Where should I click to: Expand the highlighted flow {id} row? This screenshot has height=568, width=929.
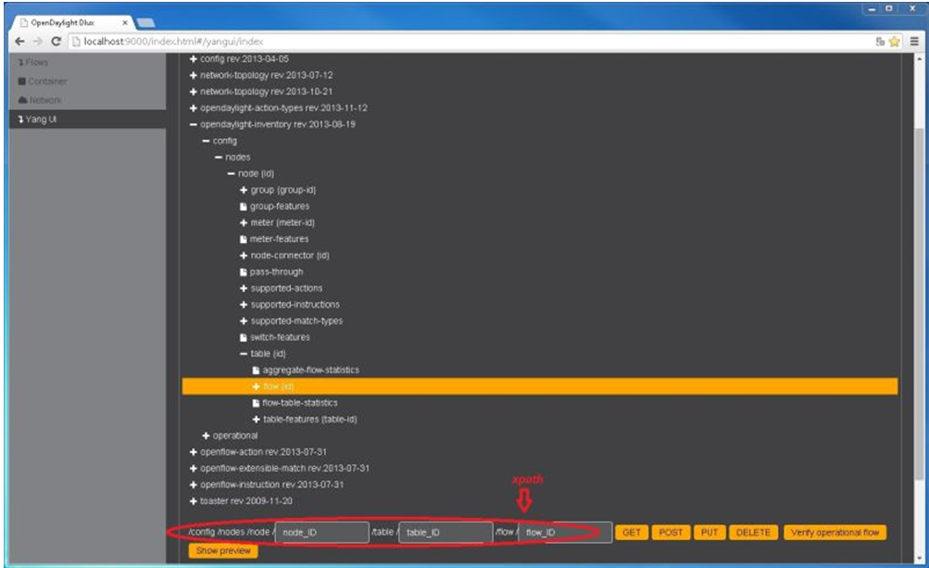(257, 386)
